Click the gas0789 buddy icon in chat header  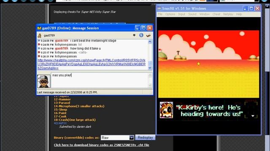(x=40, y=35)
